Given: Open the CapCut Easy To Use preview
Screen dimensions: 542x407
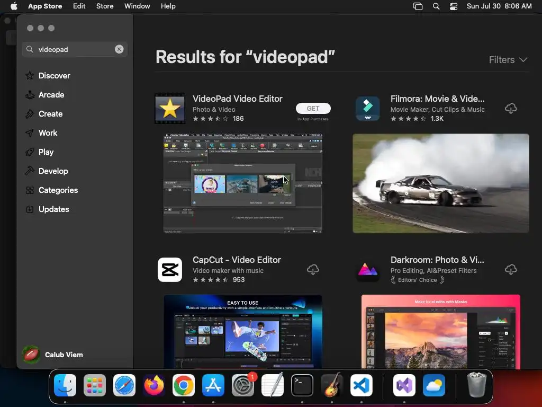Looking at the screenshot, I should click(242, 332).
